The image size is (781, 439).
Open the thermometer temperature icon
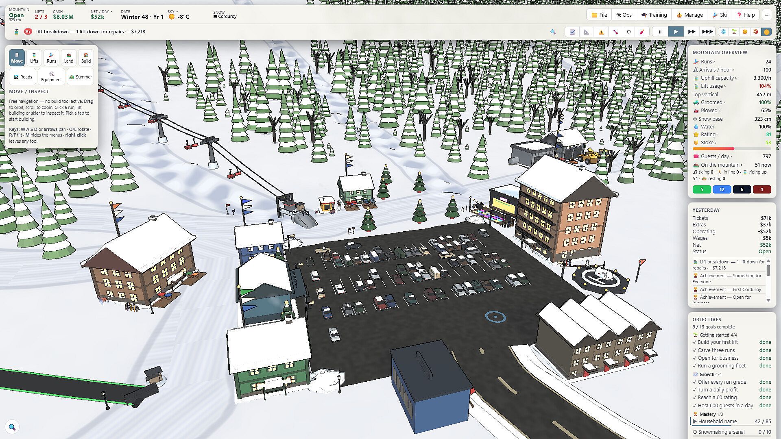click(615, 32)
